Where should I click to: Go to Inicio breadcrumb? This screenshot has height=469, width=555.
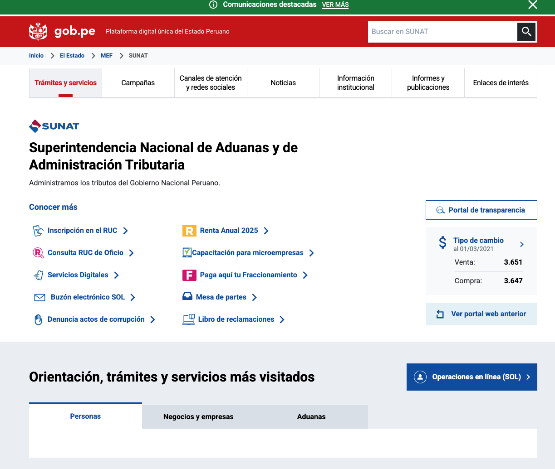click(x=36, y=56)
